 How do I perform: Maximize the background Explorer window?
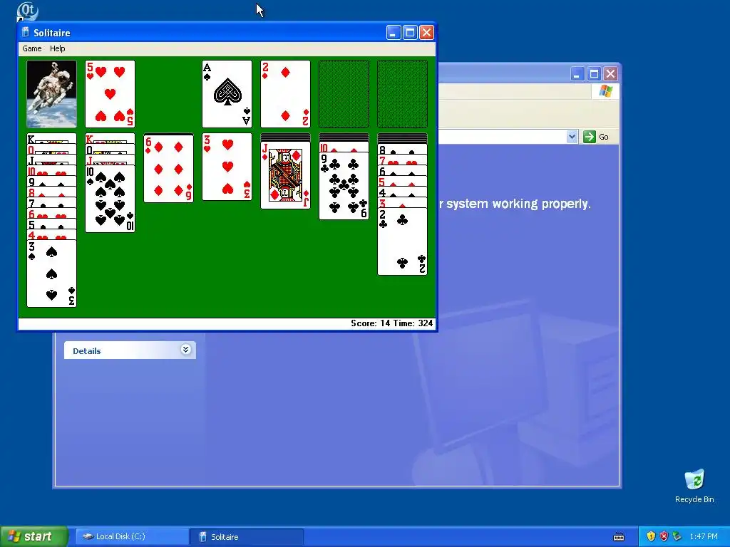click(594, 74)
